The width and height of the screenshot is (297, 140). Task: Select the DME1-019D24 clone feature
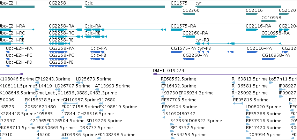[225, 74]
